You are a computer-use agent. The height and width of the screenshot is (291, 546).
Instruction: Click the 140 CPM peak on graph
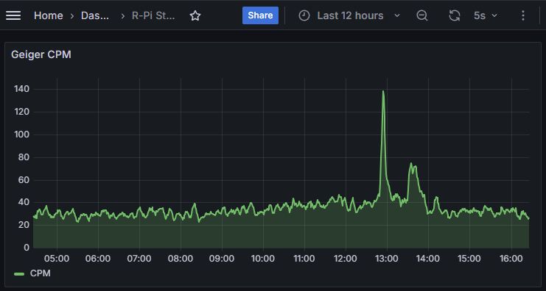click(x=383, y=91)
